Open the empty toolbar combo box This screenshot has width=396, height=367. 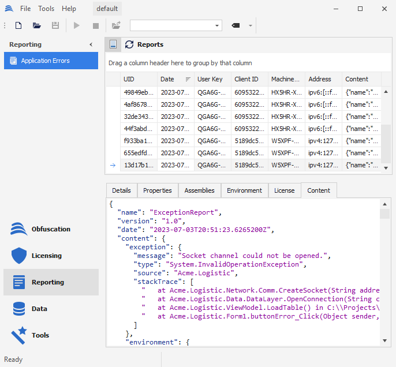[x=175, y=25]
